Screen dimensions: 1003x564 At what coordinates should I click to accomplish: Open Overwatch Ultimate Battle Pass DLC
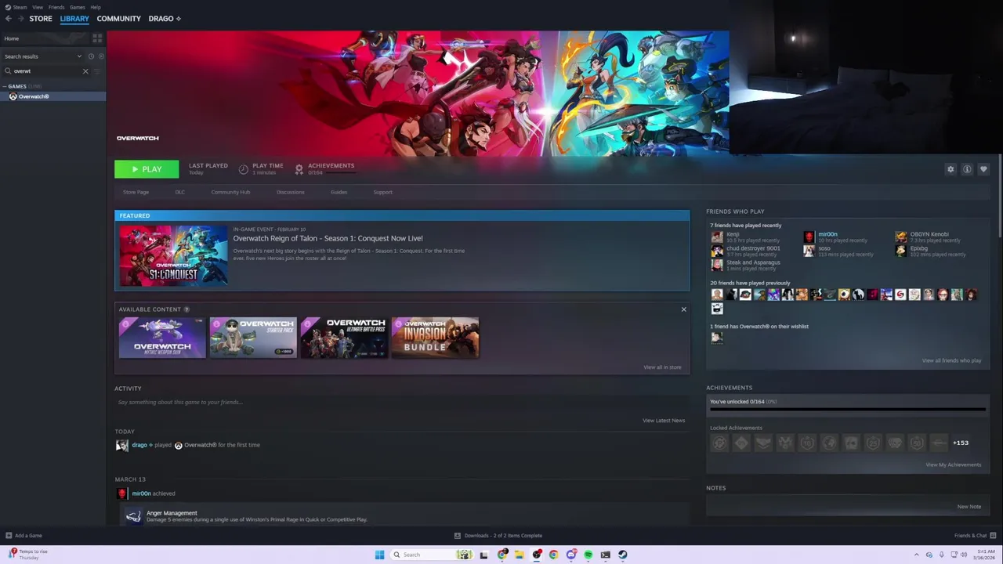point(344,338)
